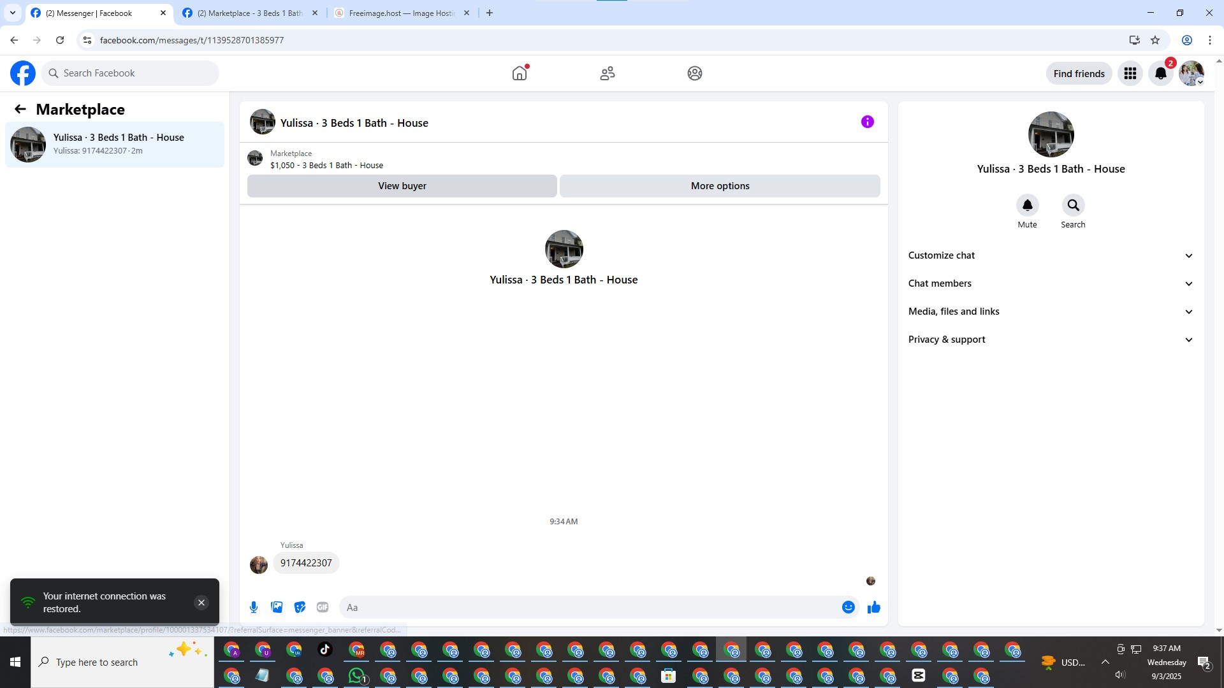Screen dimensions: 1224x688
Task: Open the Chrome profile icon
Action: (1187, 40)
